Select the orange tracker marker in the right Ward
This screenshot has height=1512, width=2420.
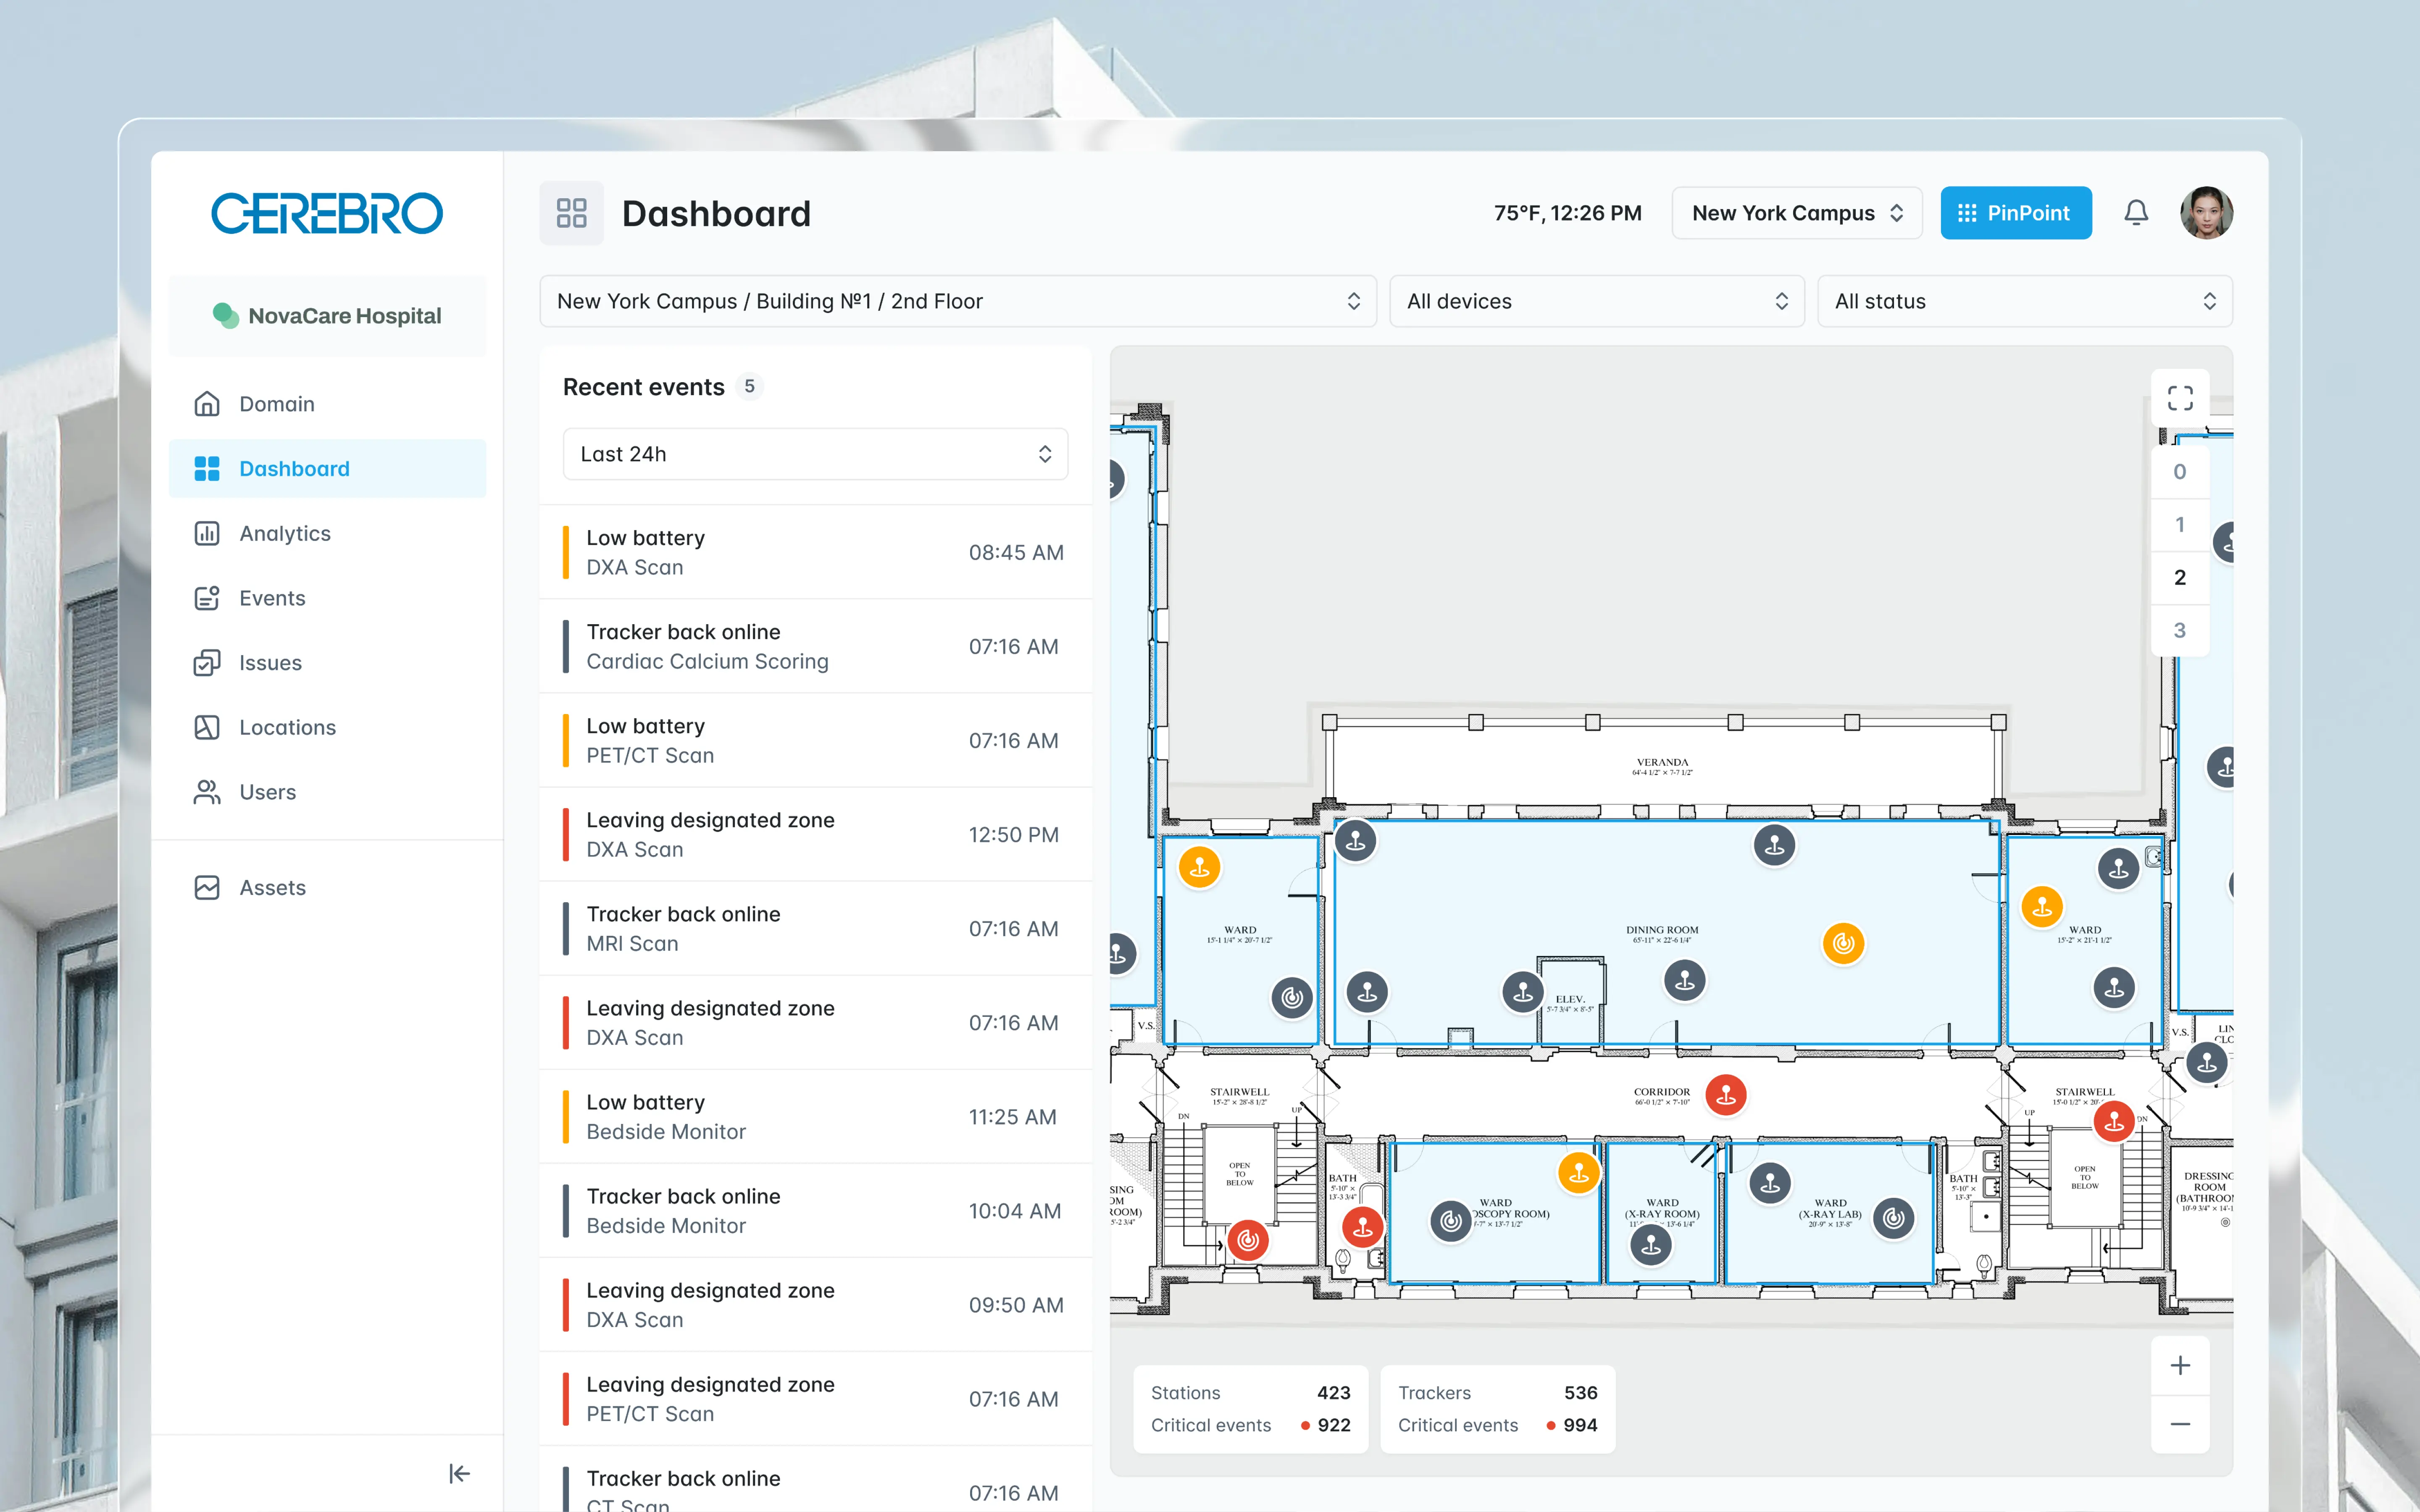(x=2042, y=907)
